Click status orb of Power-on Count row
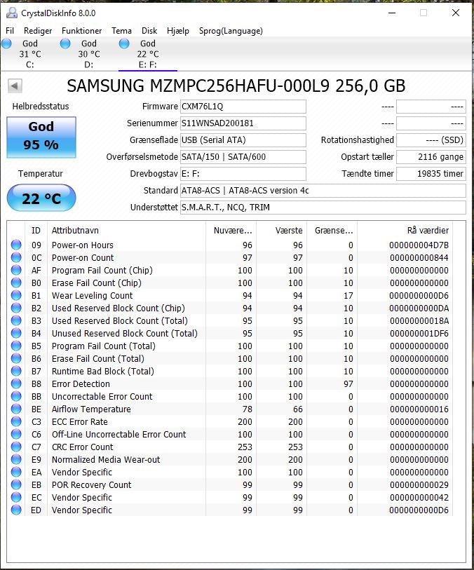This screenshot has width=474, height=570. [x=16, y=257]
